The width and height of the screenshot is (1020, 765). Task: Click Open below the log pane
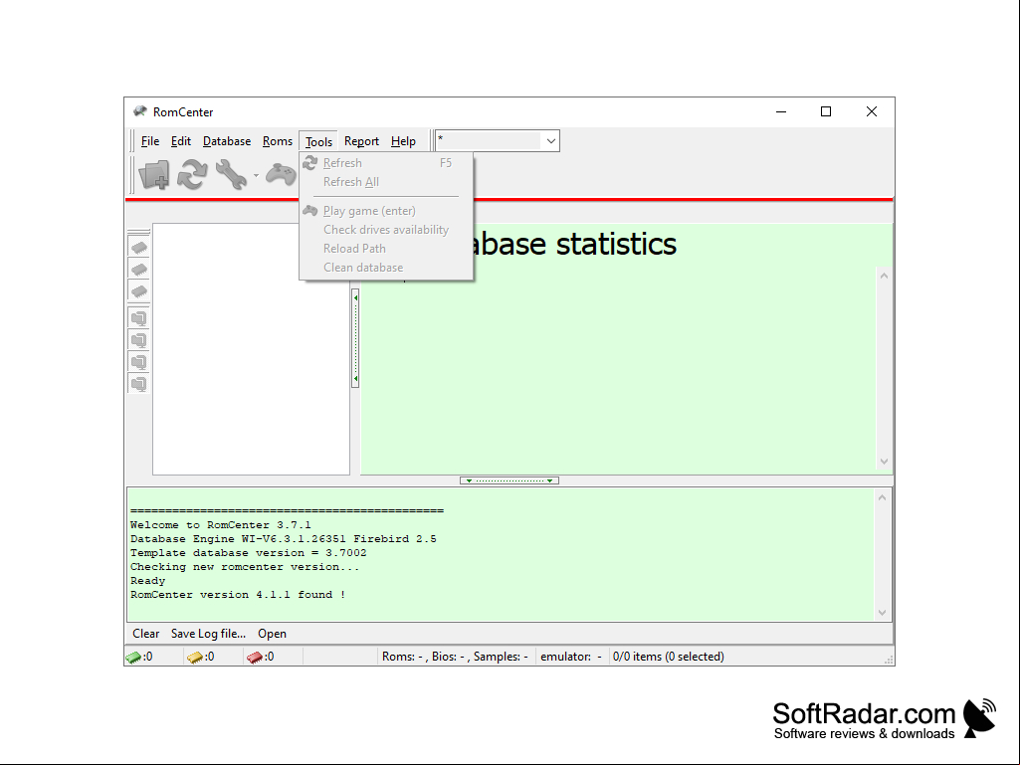click(272, 634)
